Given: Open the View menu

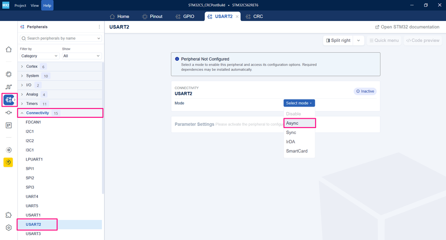Looking at the screenshot, I should 35,5.
